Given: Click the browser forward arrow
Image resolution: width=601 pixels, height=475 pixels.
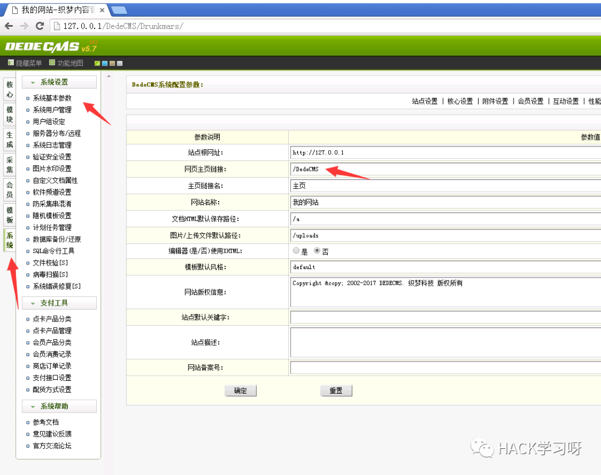Looking at the screenshot, I should coord(24,26).
